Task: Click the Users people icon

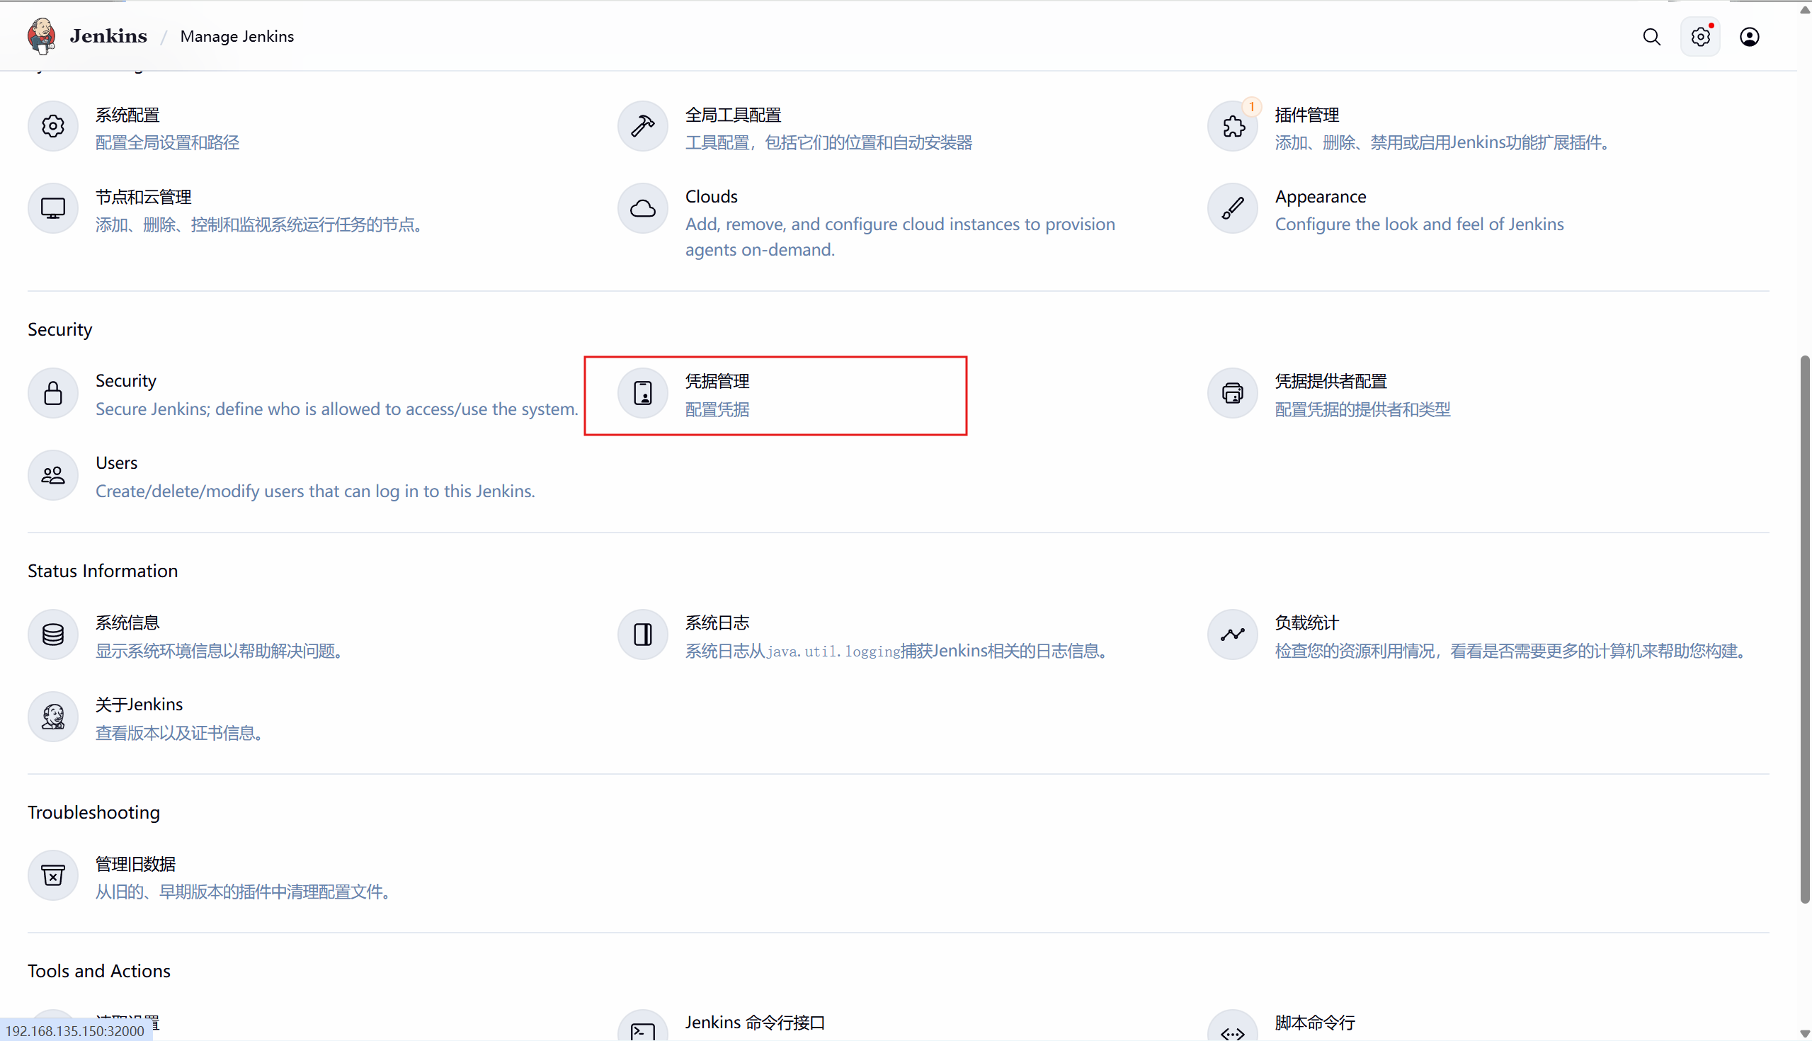Action: click(53, 475)
